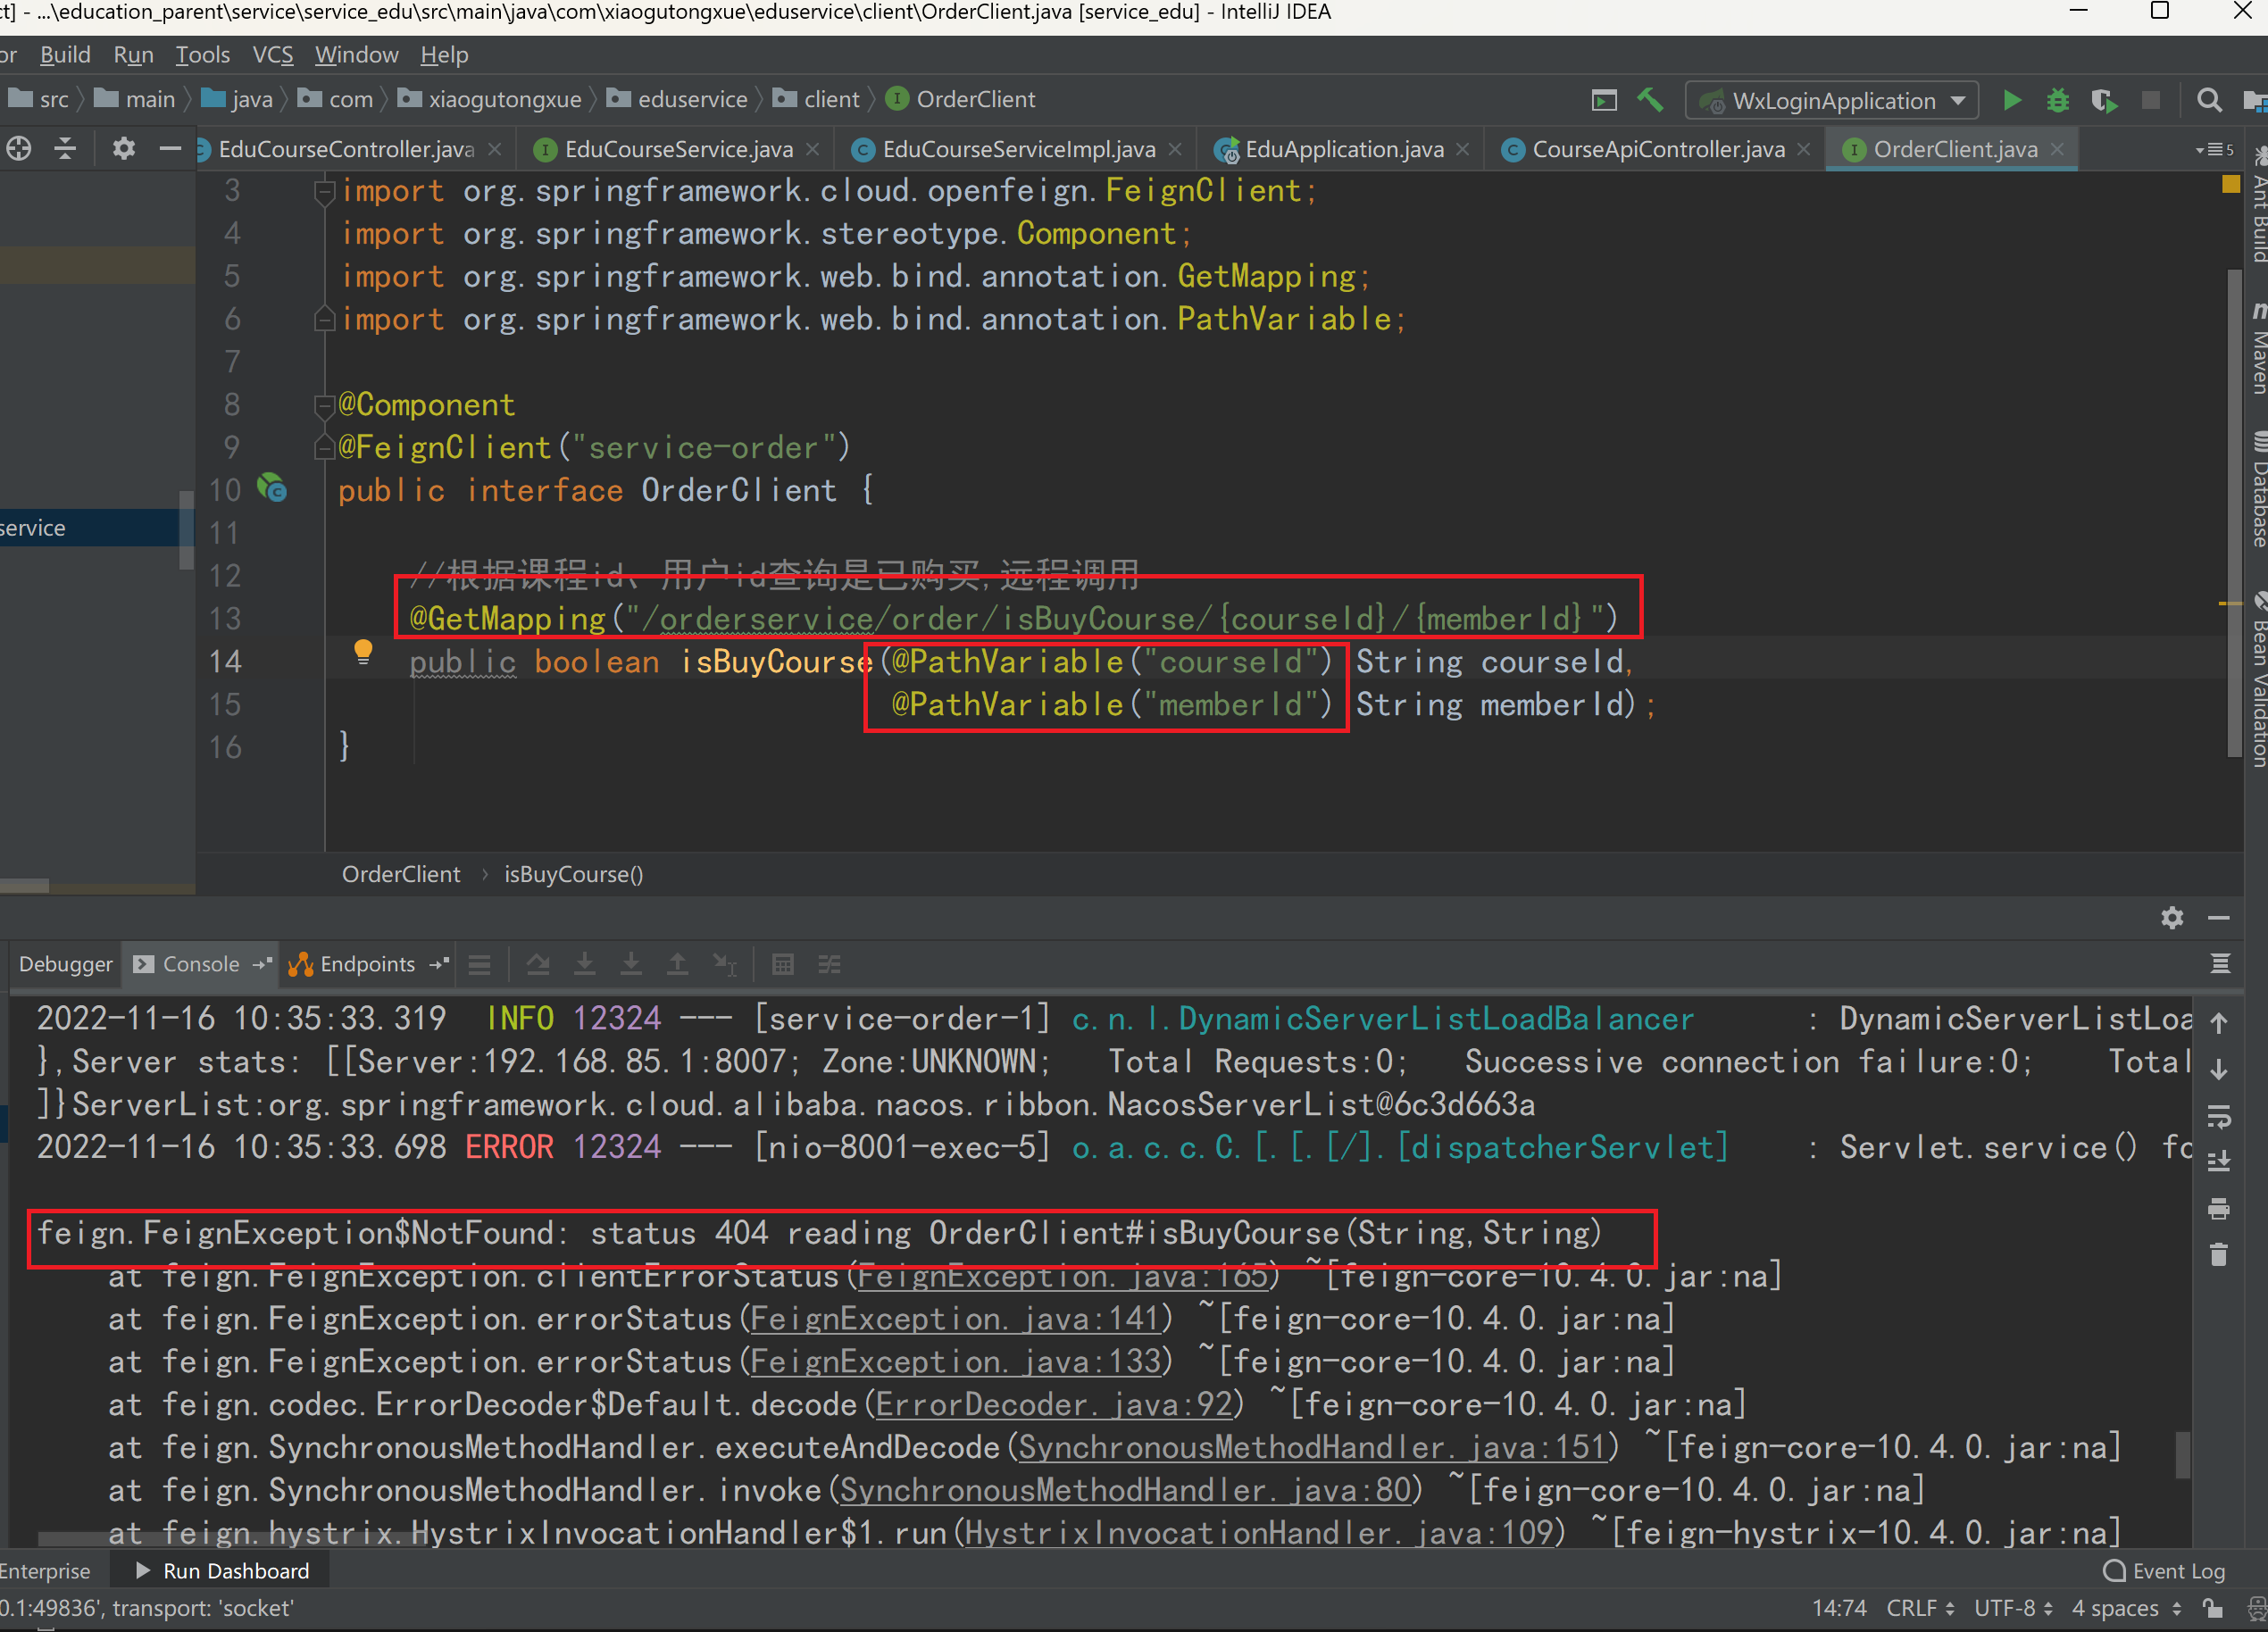The width and height of the screenshot is (2268, 1632).
Task: Close the OrderClient.java tab
Action: pos(2057,149)
